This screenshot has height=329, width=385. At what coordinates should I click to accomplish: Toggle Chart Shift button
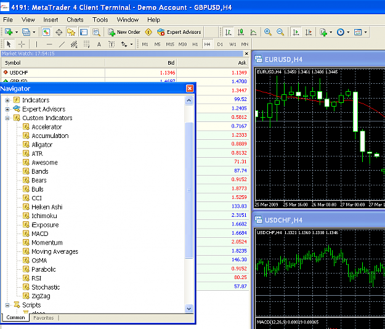pos(309,32)
